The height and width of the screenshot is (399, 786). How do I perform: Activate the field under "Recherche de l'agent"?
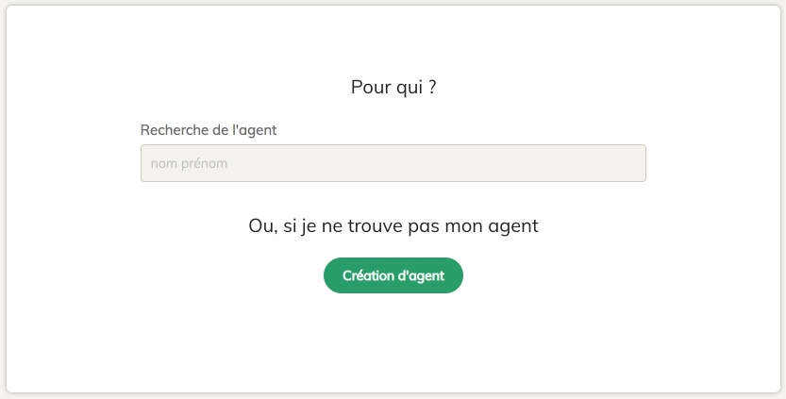(x=393, y=163)
